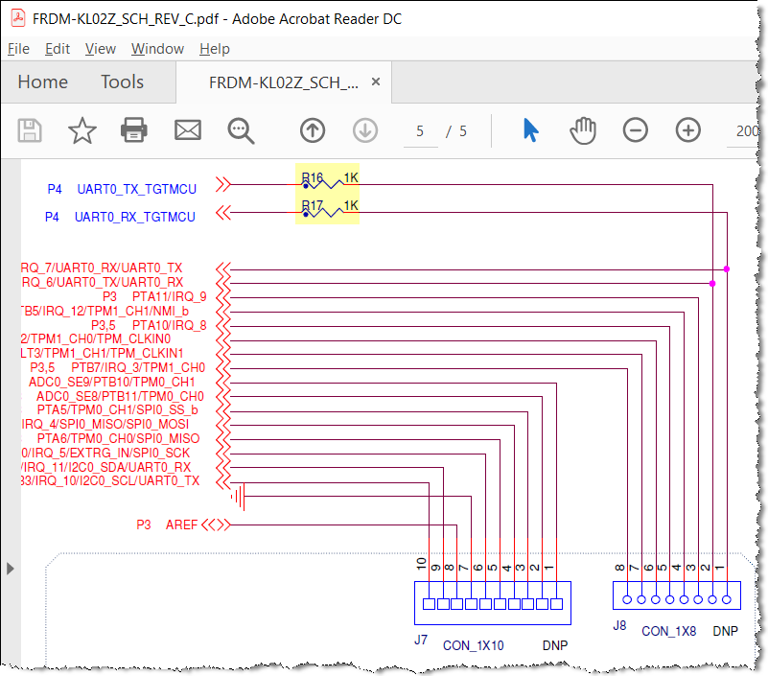
Task: Switch to the Hand tool
Action: pos(582,129)
